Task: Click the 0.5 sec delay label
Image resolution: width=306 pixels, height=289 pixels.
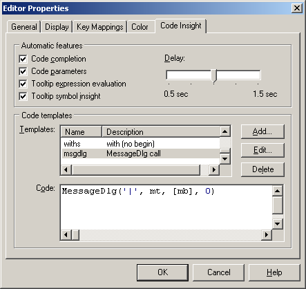Action: [x=176, y=94]
